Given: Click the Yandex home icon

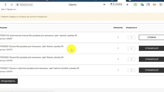Looking at the screenshot, I should tap(5, 5).
